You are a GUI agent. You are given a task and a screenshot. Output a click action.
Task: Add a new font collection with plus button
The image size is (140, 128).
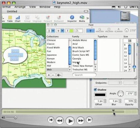pos(49,75)
